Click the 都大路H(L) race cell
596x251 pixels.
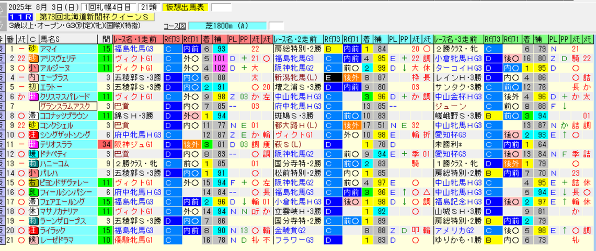click(297, 125)
